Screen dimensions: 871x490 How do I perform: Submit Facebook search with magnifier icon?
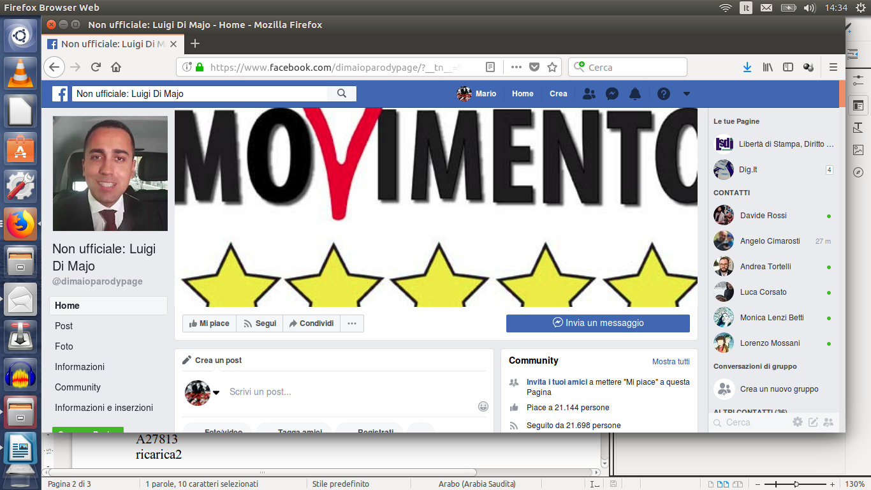tap(342, 94)
